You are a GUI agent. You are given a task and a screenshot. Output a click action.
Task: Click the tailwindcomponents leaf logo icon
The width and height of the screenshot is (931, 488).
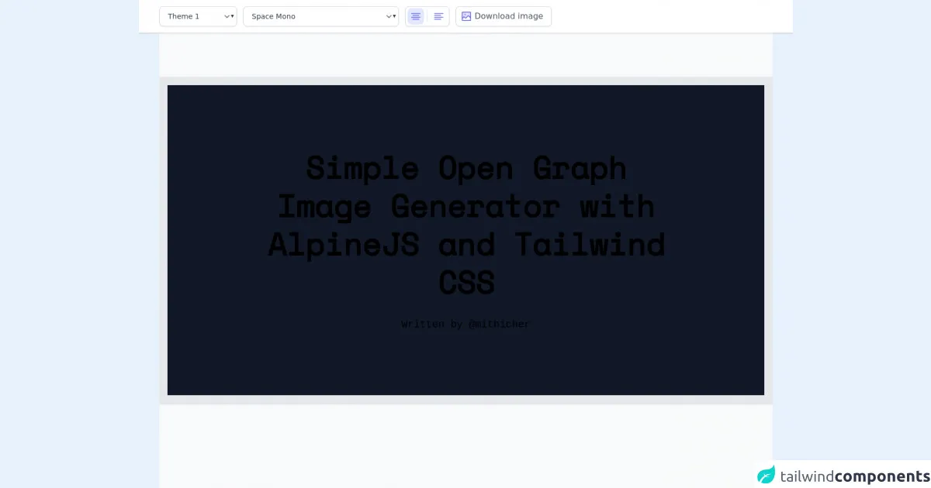tap(767, 475)
